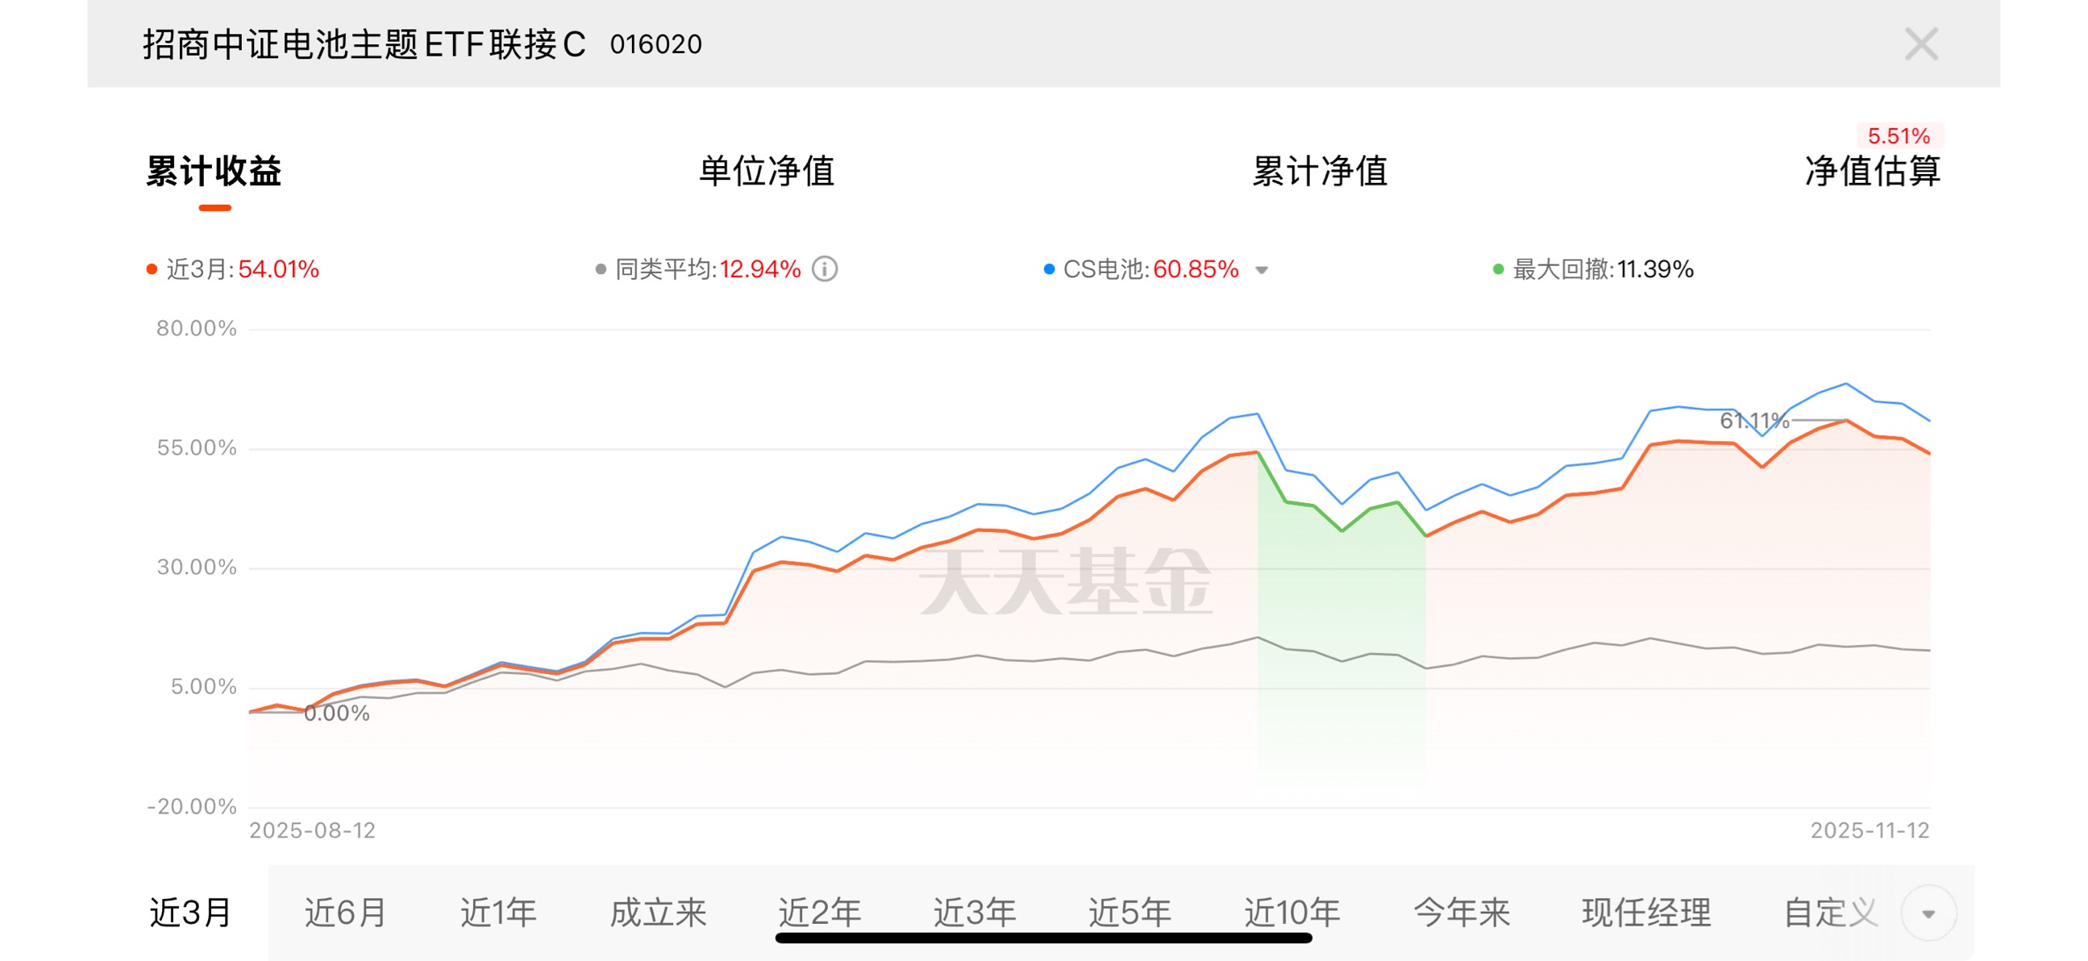This screenshot has height=961, width=2088.
Task: Open the 净值估算 tab
Action: [1872, 171]
